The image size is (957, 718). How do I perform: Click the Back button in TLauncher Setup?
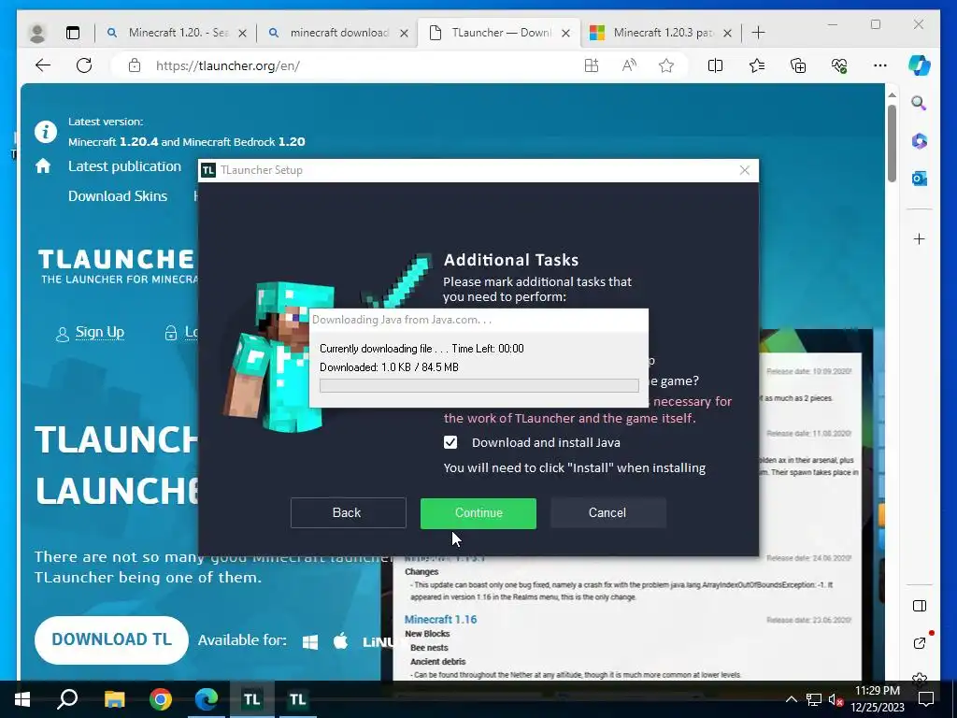tap(348, 513)
